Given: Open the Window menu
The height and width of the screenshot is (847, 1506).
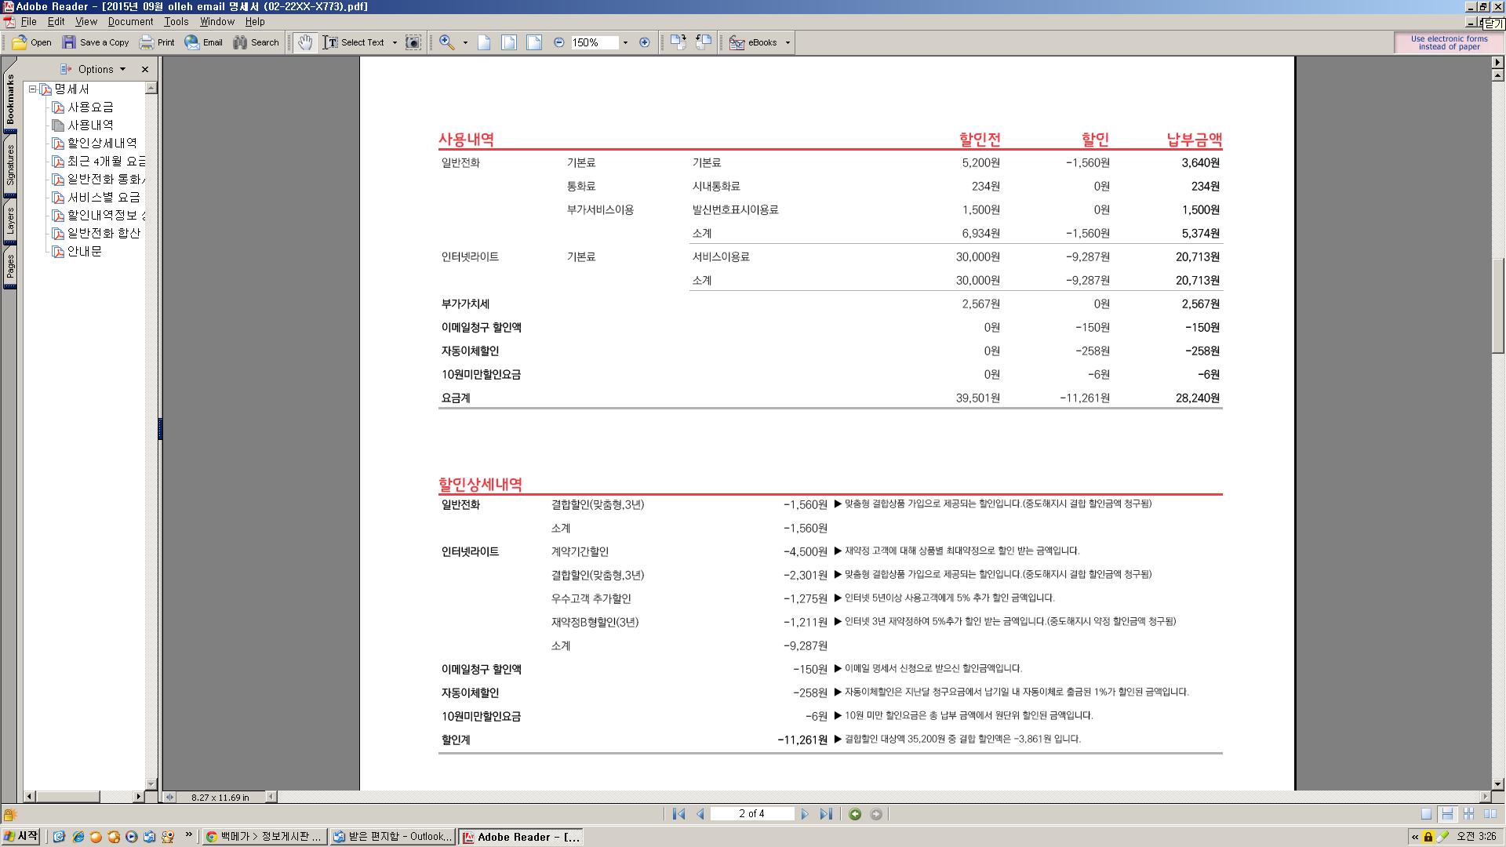Looking at the screenshot, I should 216,22.
